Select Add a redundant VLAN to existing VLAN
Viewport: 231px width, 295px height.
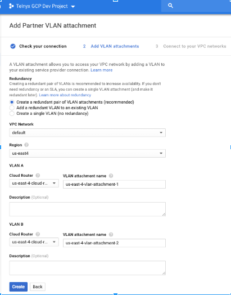coord(12,108)
